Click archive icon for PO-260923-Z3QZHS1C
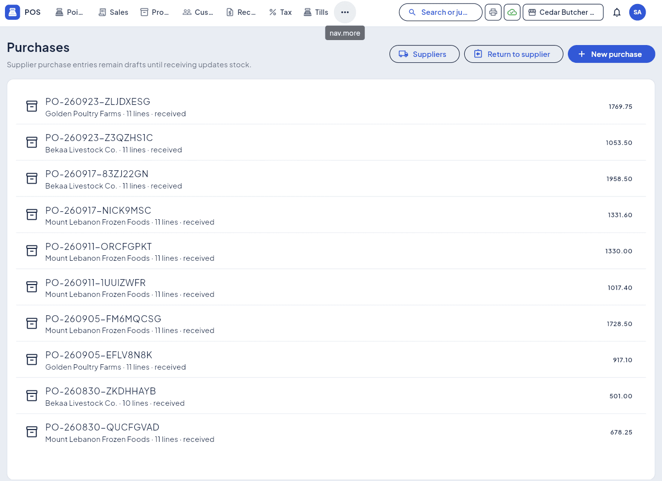Screen dimensions: 662x481 [32, 143]
